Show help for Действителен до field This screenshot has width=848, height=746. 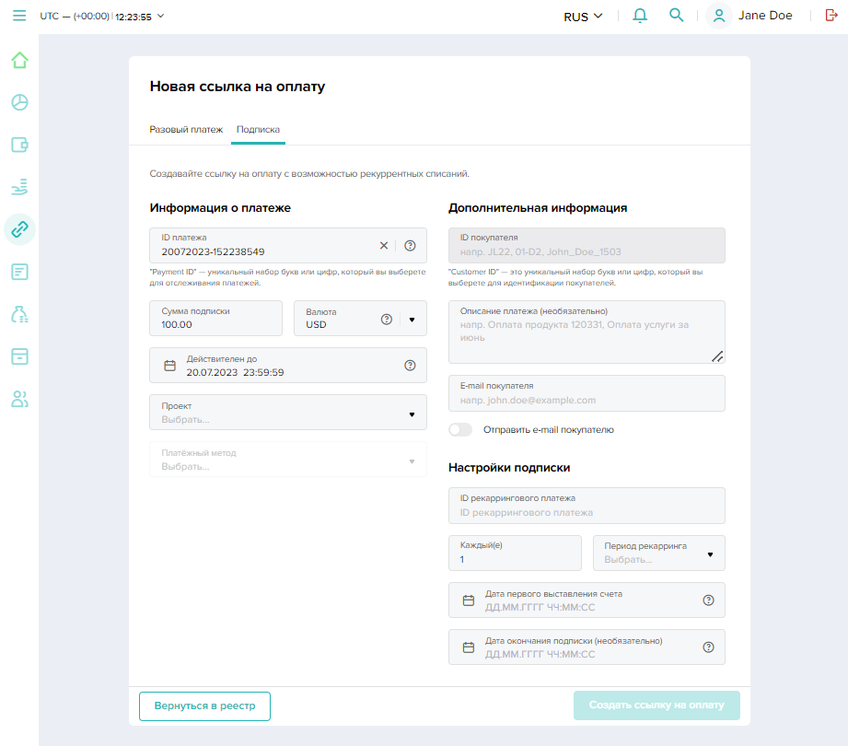(x=410, y=366)
